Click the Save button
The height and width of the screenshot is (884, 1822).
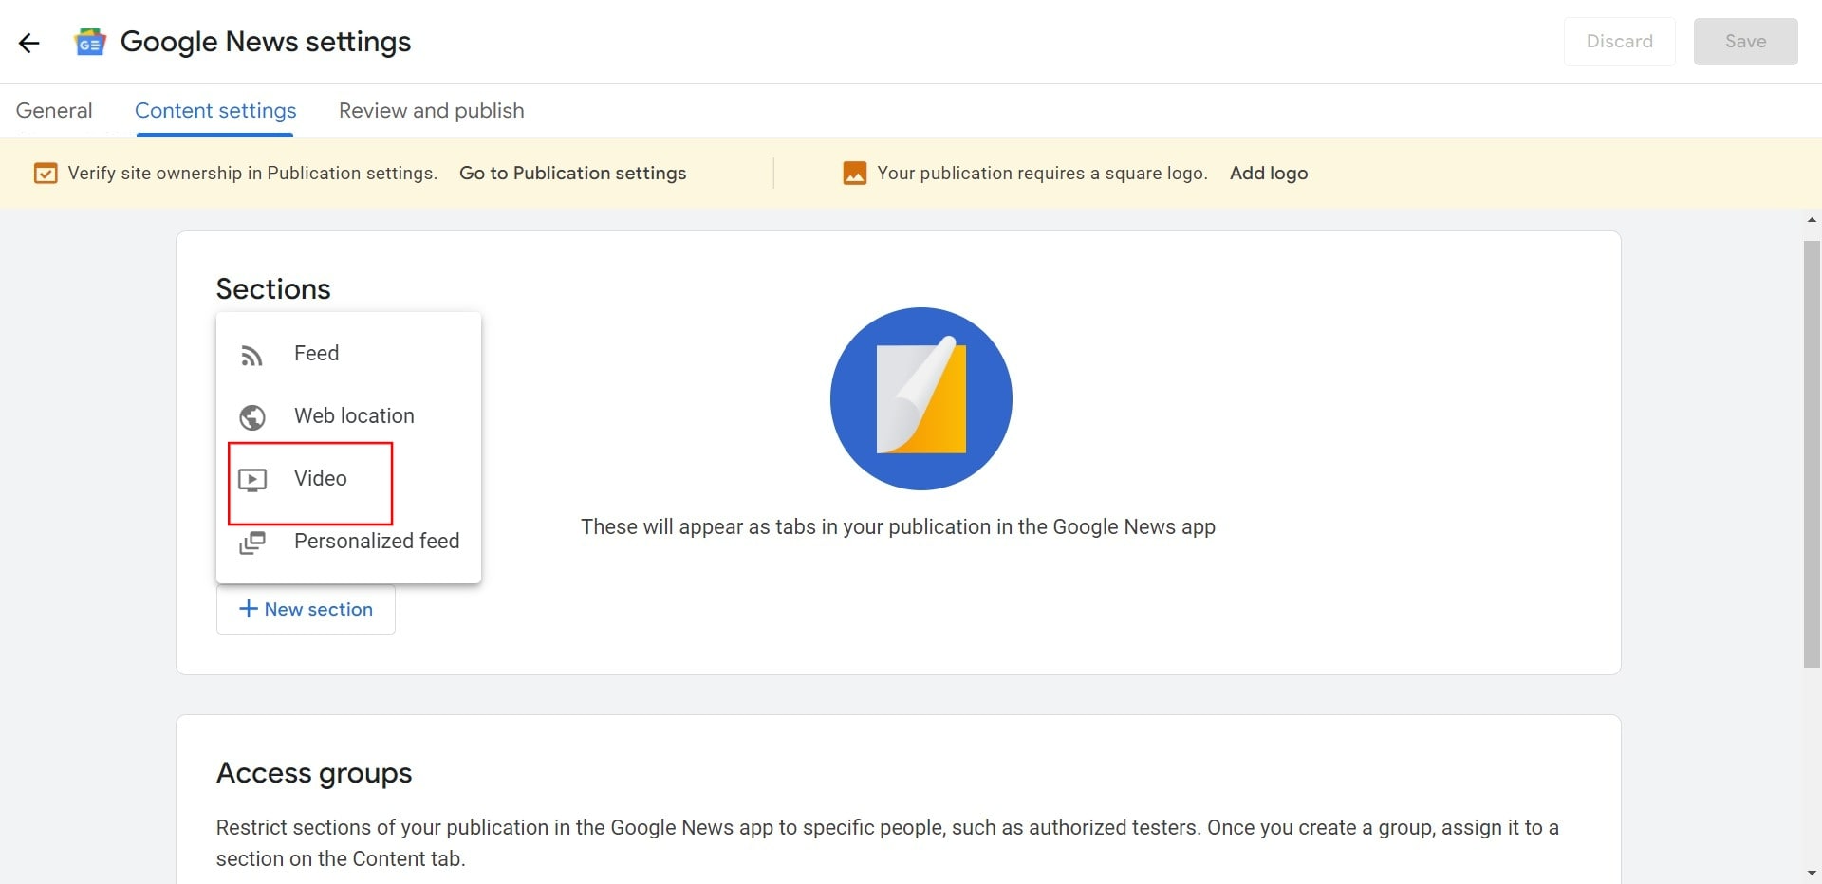[1745, 42]
